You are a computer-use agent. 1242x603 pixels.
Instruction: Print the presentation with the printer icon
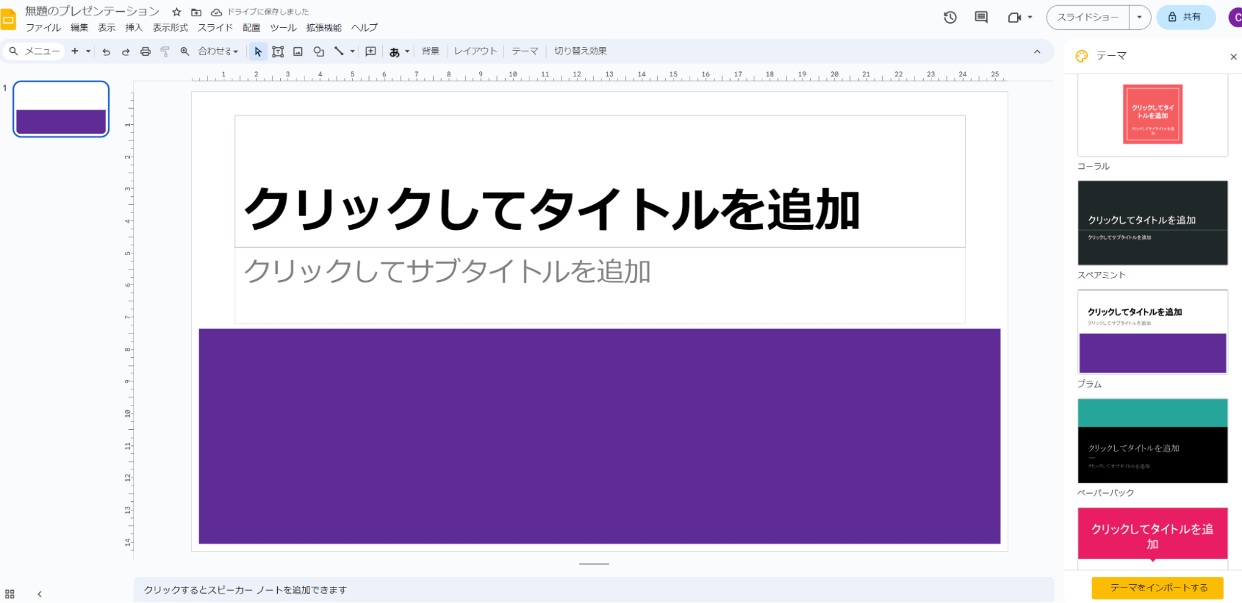(x=145, y=52)
